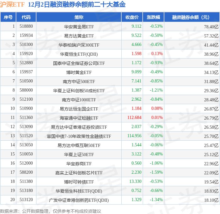Click the balance value 22.09亿
Viewport: 220px width, 214px height.
211,173
